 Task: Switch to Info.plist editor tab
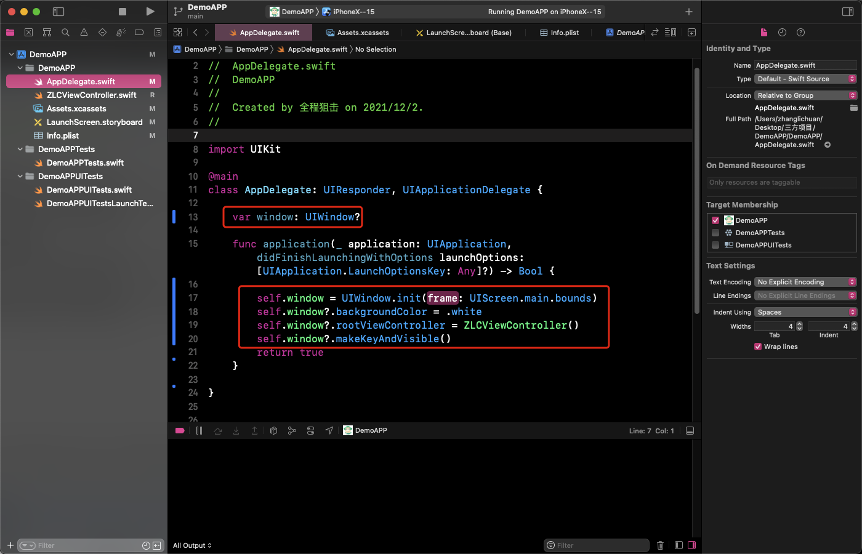point(559,33)
